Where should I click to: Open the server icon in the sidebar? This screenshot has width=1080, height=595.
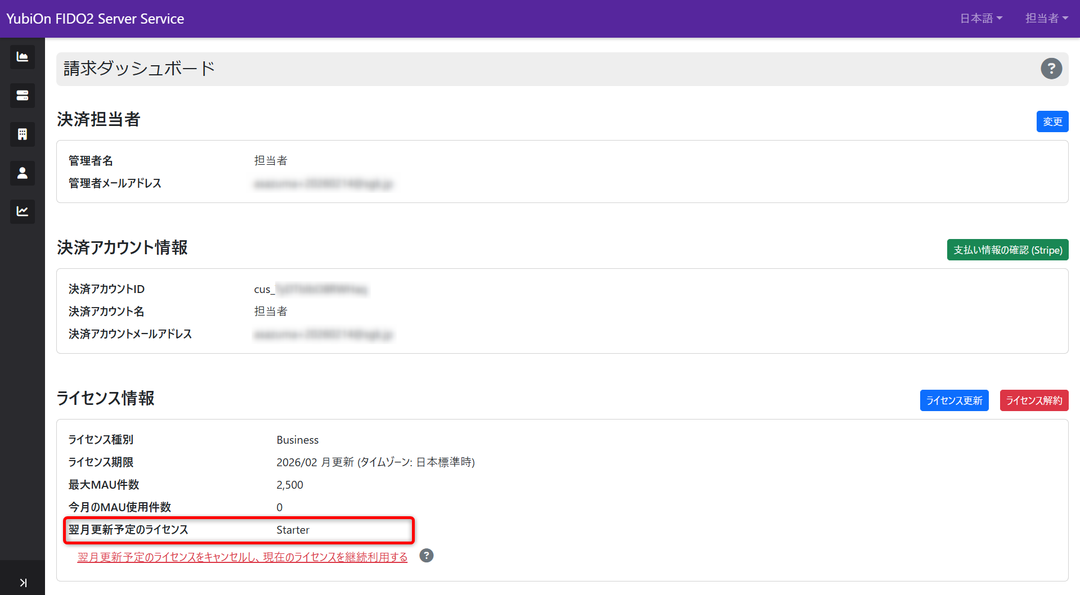23,96
